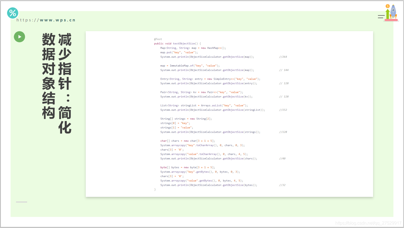Click the 'public void testObjectSize()' line

177,44
